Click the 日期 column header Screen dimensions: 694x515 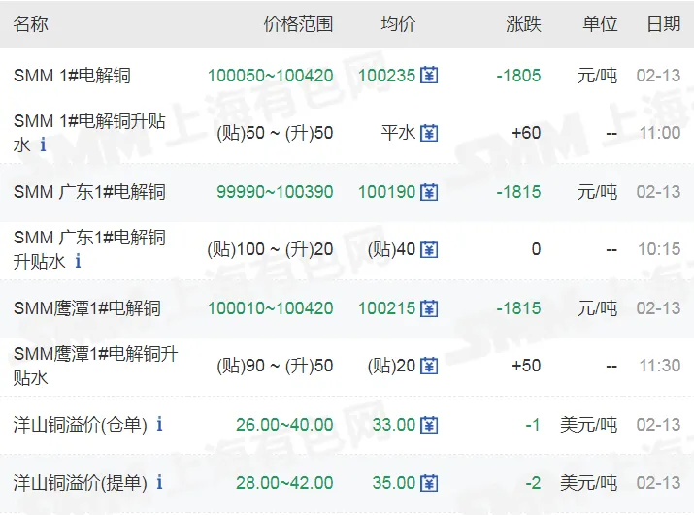click(664, 24)
